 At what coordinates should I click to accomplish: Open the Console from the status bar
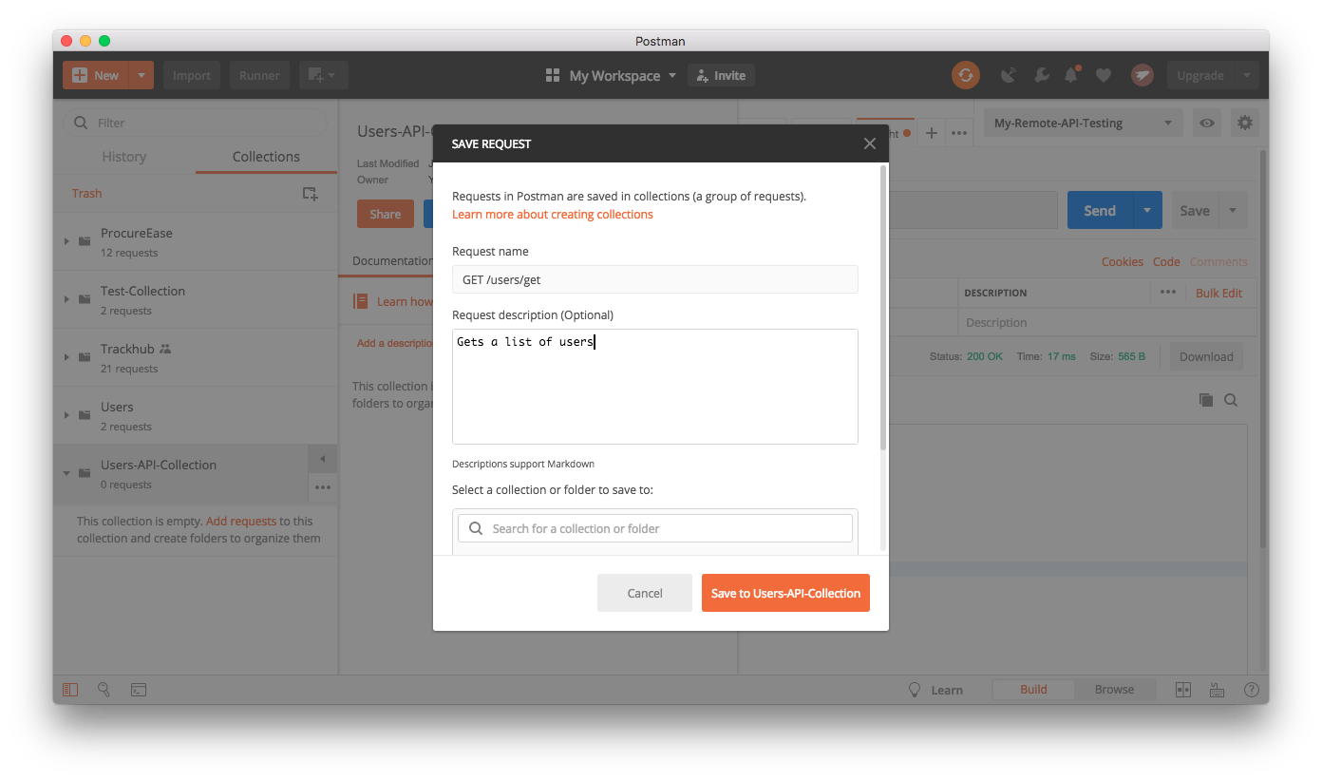139,690
